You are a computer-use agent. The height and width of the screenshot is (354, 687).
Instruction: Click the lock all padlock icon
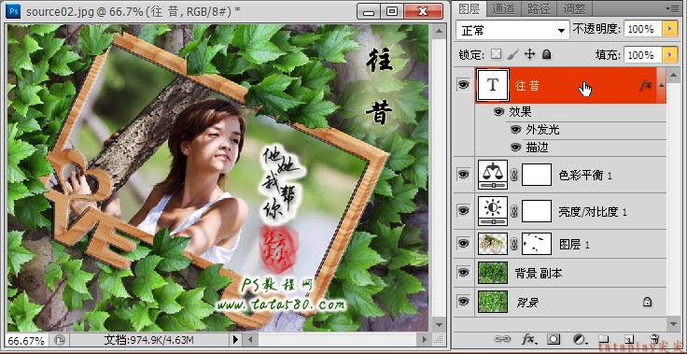(546, 54)
